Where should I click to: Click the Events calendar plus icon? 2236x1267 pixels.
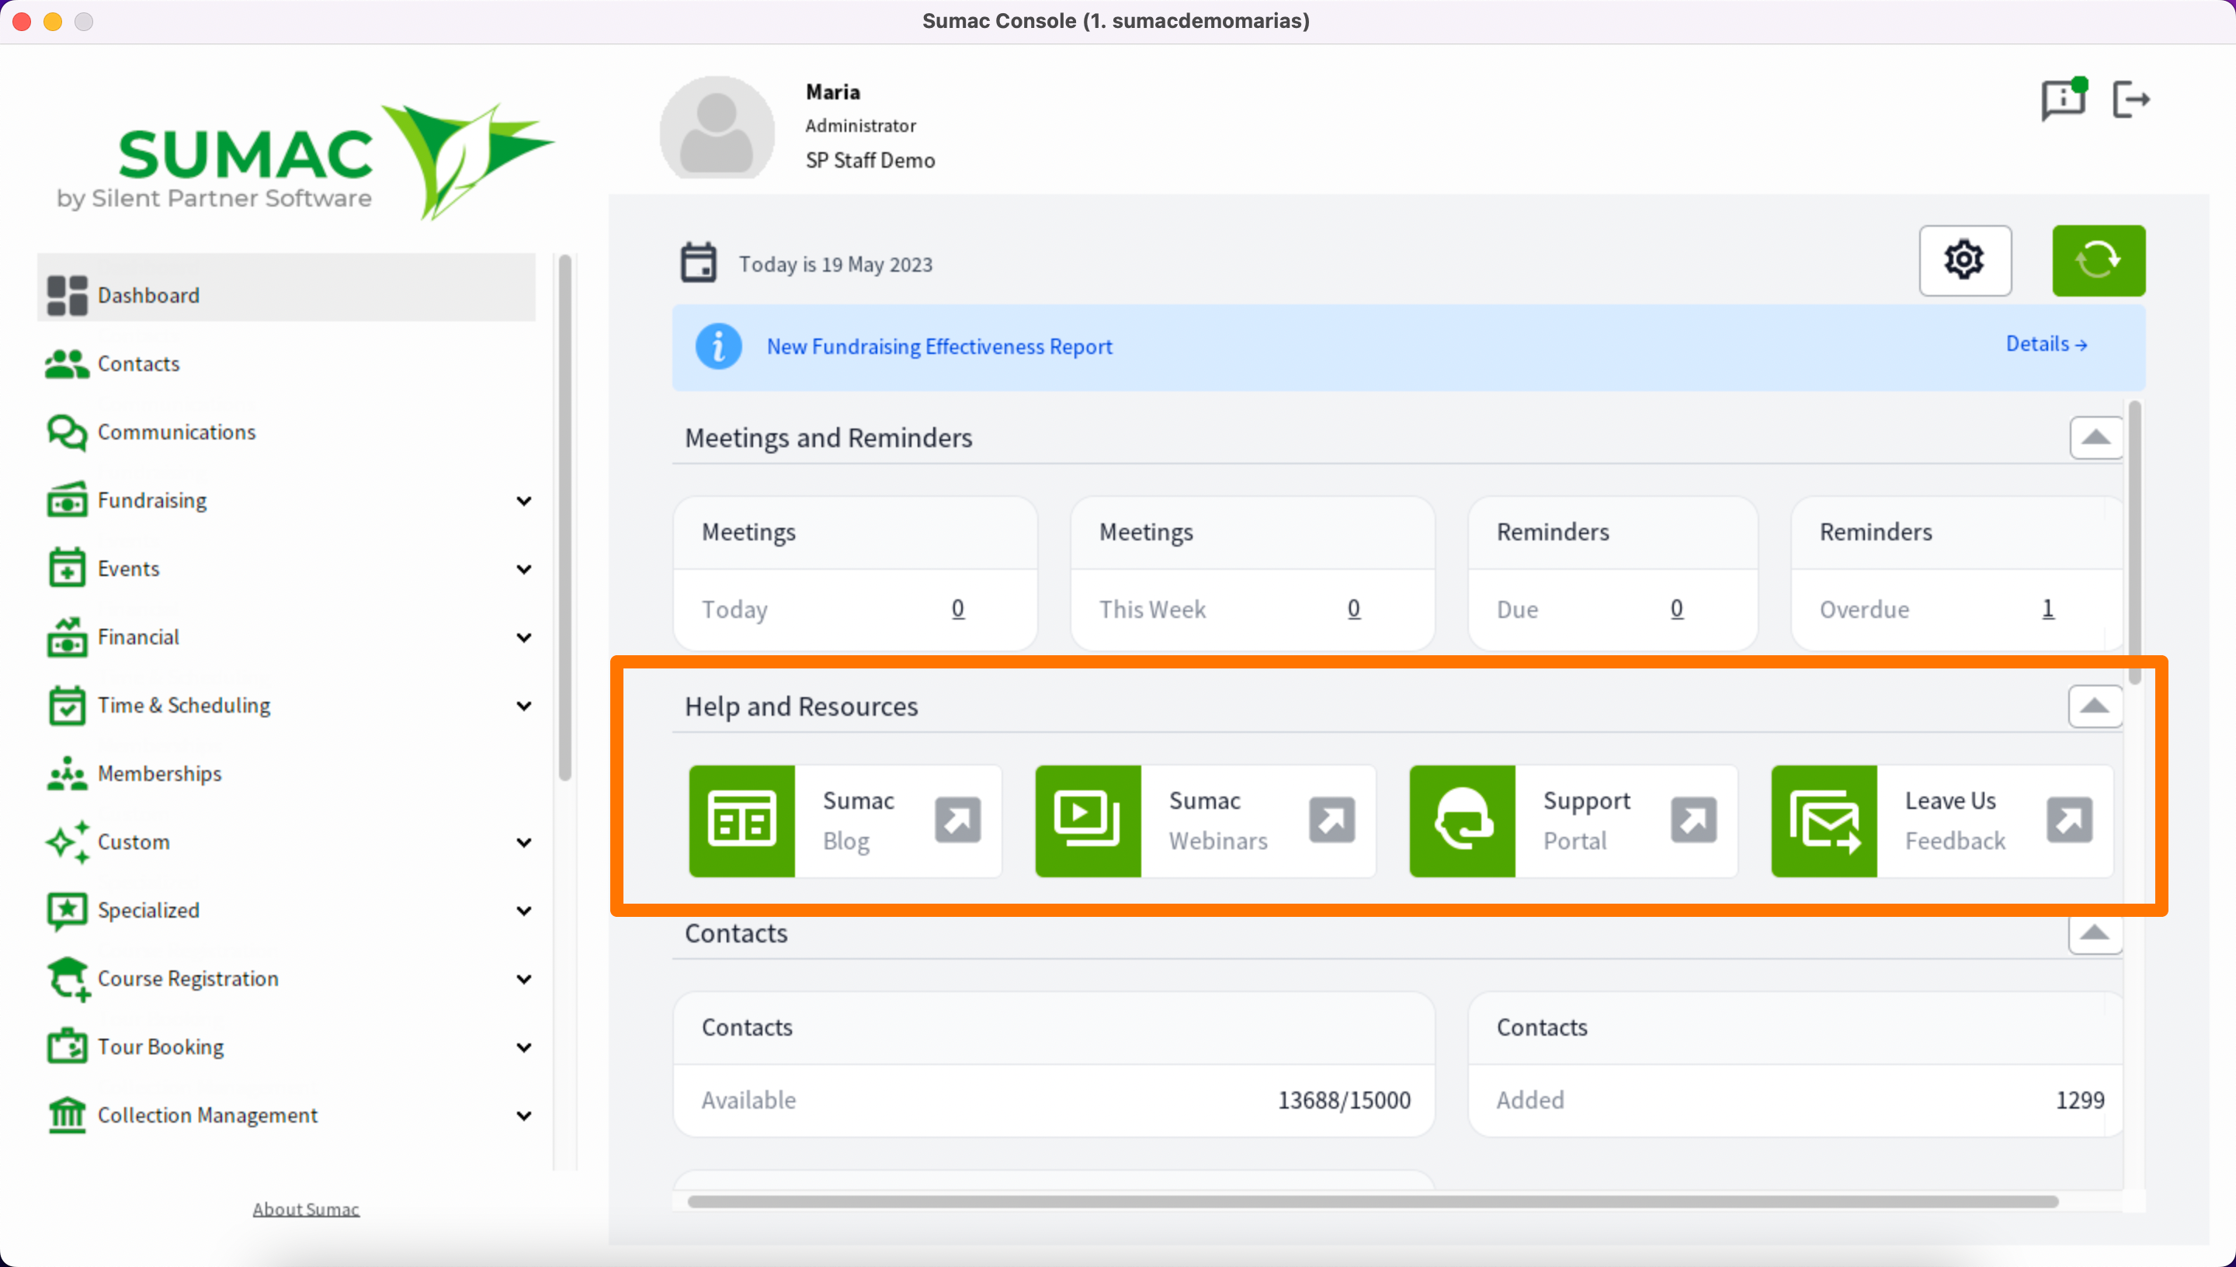pos(67,568)
